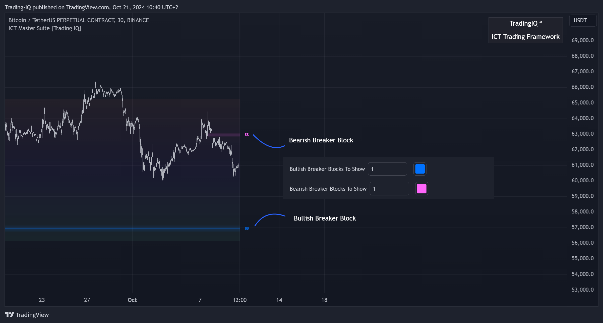The image size is (603, 323).
Task: Click the TradingView brand text link
Action: (32, 315)
